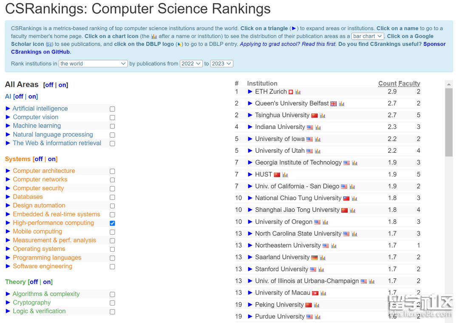
Task: Show the Tsinghua University publication chart
Action: (323, 116)
